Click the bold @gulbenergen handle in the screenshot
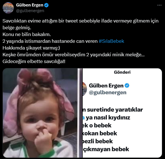The image size is (165, 159). (x=108, y=93)
